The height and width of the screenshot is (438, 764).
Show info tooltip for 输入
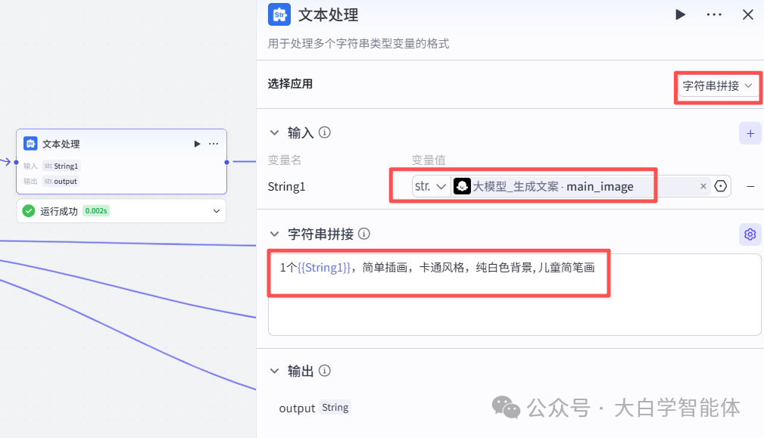(325, 132)
